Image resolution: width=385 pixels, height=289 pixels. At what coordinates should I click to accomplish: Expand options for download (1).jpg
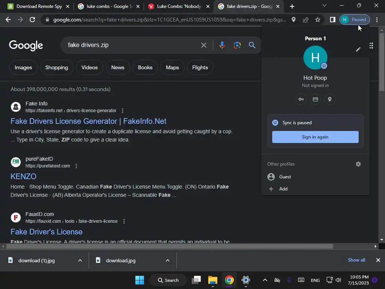click(x=80, y=260)
